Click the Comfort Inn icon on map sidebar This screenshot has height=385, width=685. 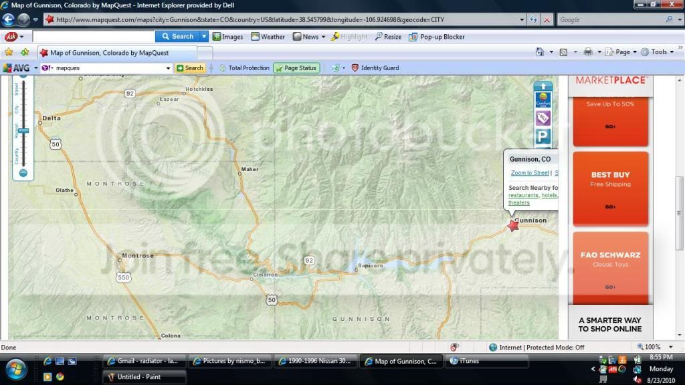(x=543, y=100)
